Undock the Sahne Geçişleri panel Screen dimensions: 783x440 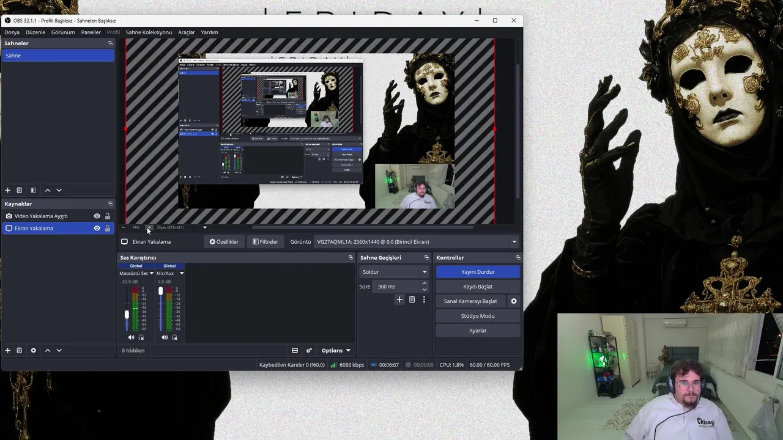click(x=426, y=258)
